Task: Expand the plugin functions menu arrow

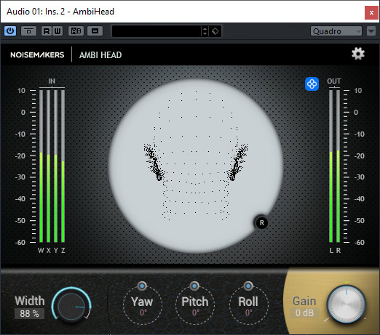Action: click(x=371, y=31)
